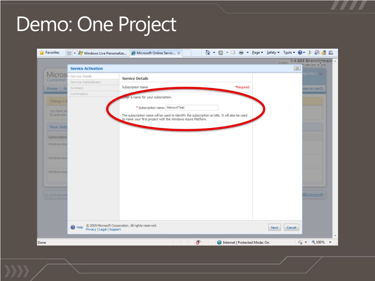Click the Research toolbar icon
The image size is (375, 281).
(x=331, y=53)
